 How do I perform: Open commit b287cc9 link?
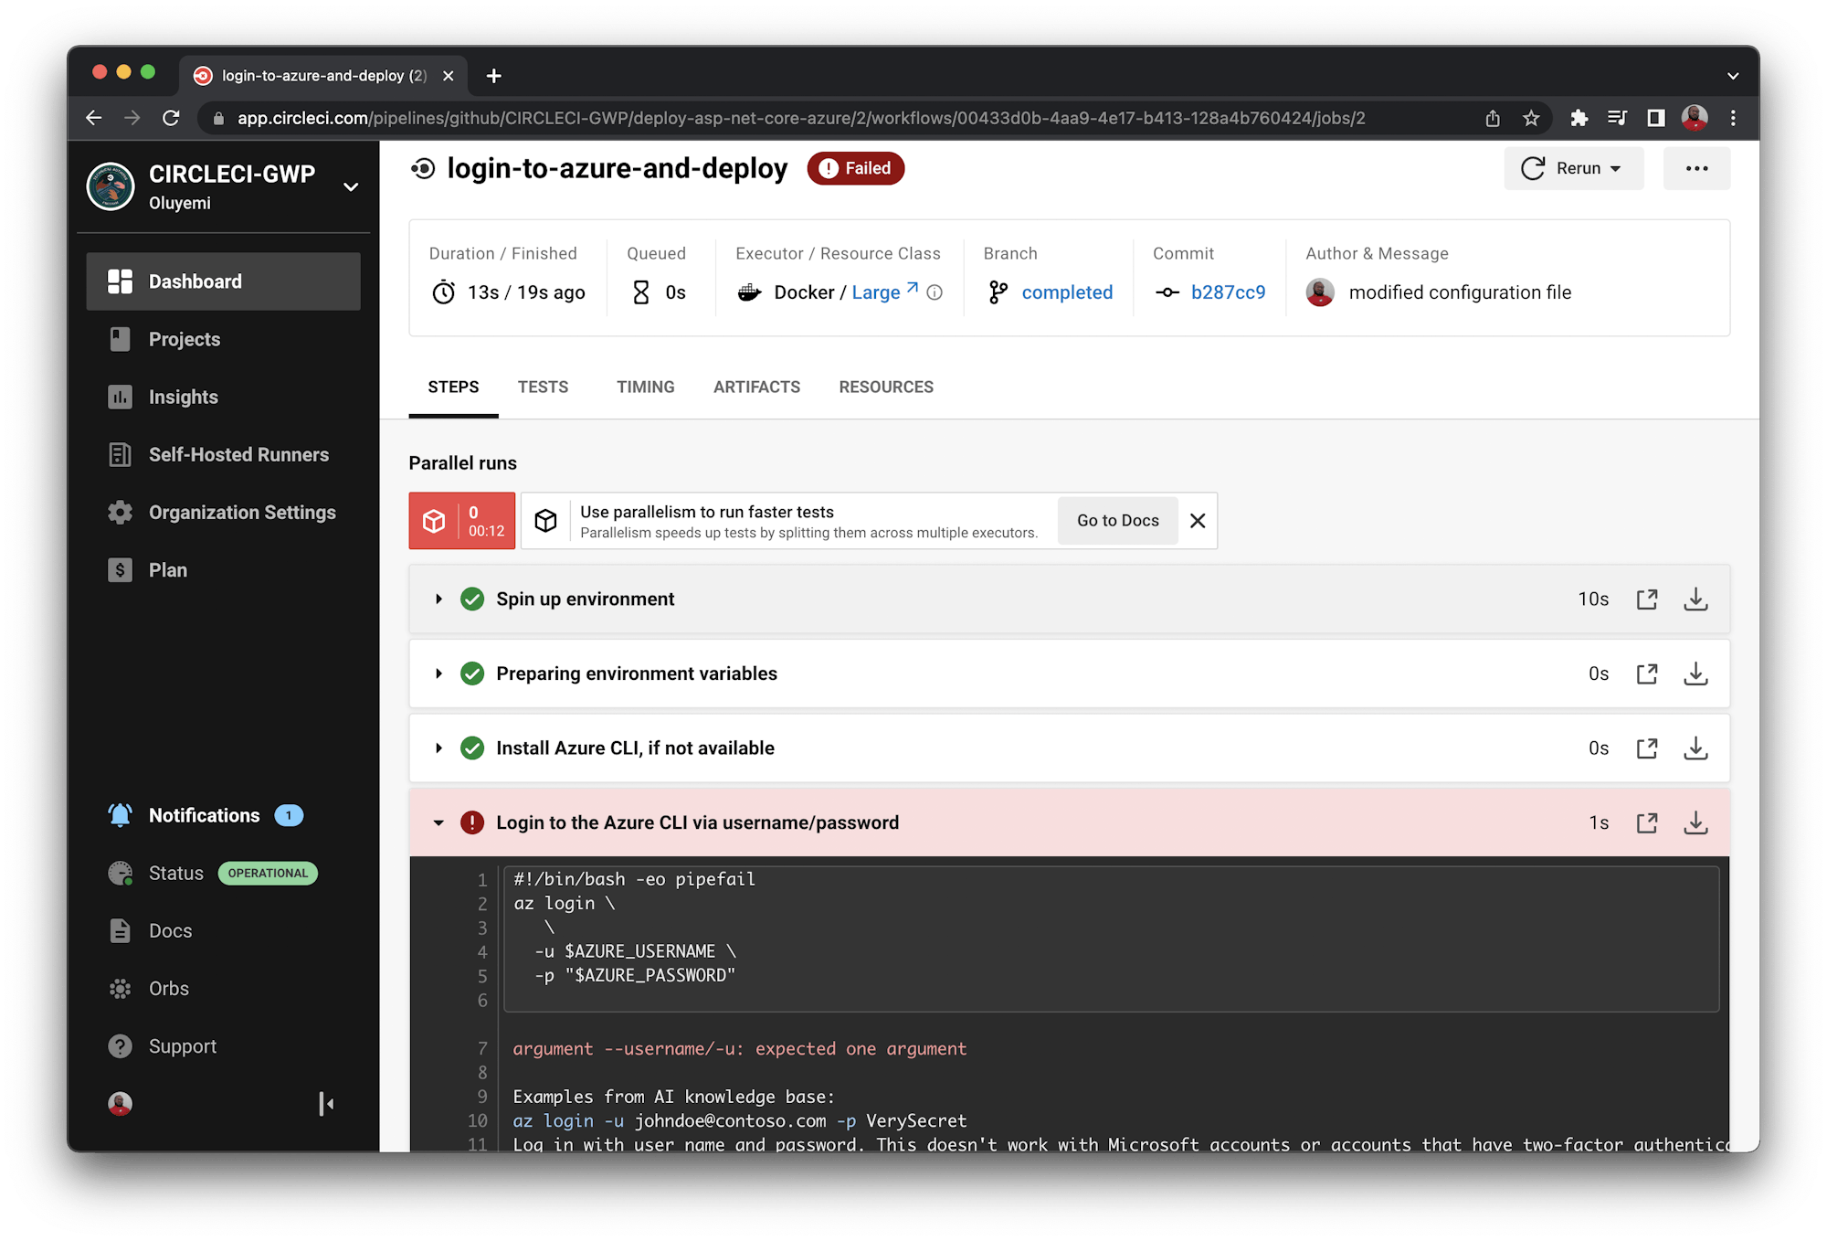tap(1228, 292)
